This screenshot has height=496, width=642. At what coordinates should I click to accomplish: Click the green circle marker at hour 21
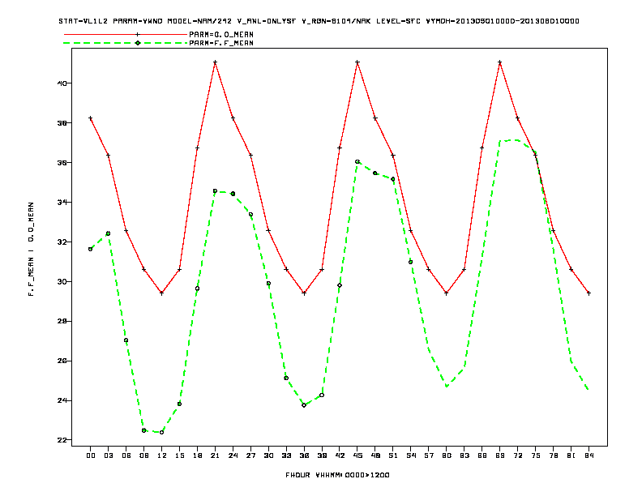[215, 191]
